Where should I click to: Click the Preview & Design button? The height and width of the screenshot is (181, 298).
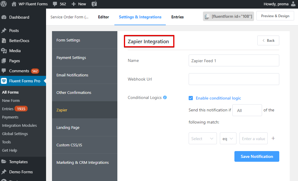click(x=275, y=16)
